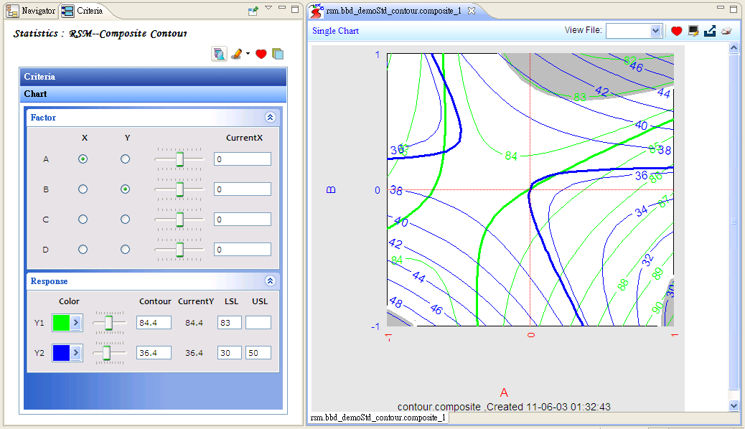The height and width of the screenshot is (429, 745).
Task: Click the factor B slider handle
Action: 179,189
